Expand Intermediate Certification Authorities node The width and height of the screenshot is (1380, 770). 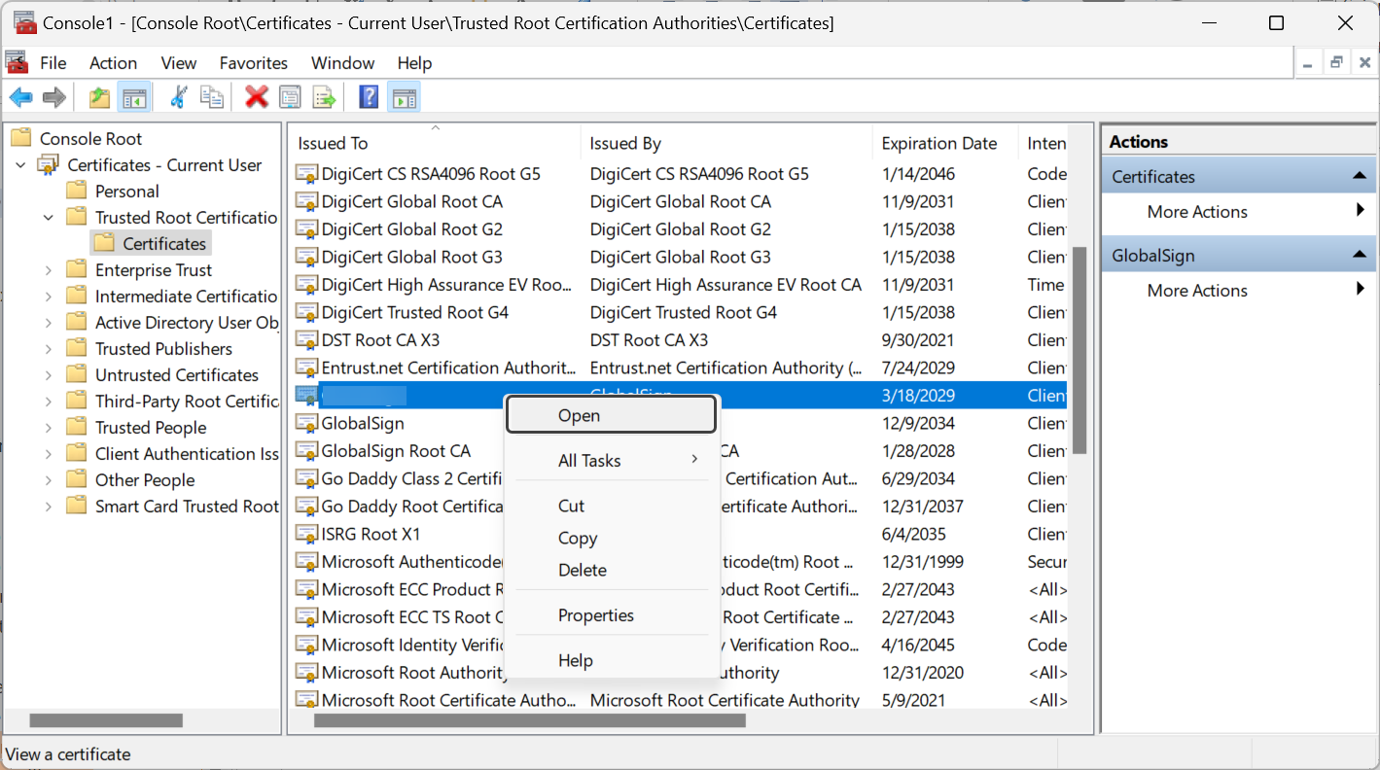49,297
